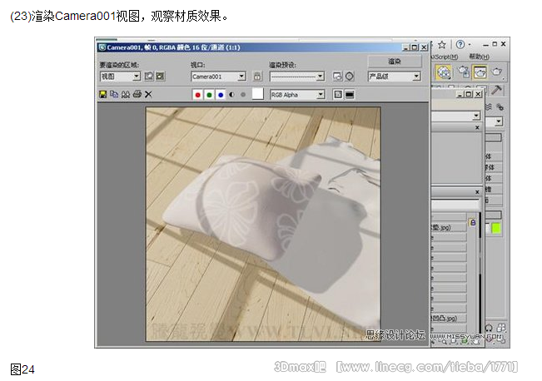Click the highlighted rendered frame window teapot icon
Image resolution: width=542 pixels, height=381 pixels.
(480, 72)
